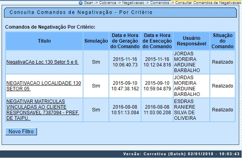Click the 'Consulta Comandos de Negativação - Por Critério' title
This screenshot has height=158, width=242.
point(81,12)
